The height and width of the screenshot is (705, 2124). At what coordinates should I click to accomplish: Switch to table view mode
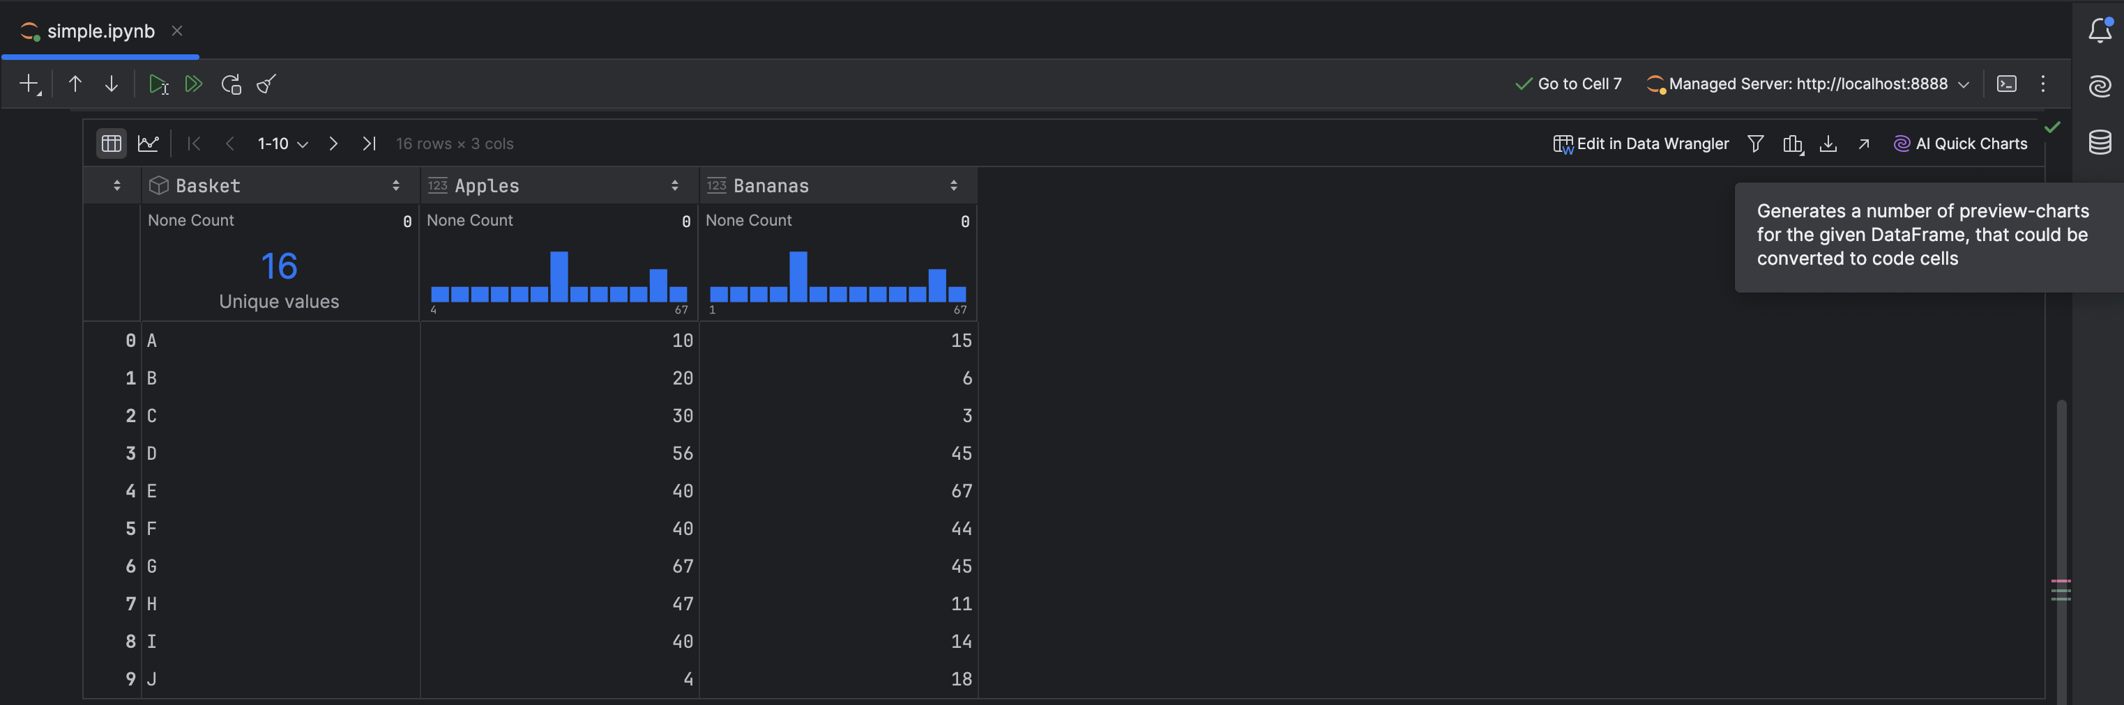tap(112, 144)
